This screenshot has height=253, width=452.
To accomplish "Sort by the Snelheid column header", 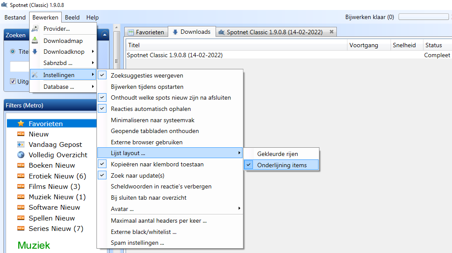I will [407, 45].
